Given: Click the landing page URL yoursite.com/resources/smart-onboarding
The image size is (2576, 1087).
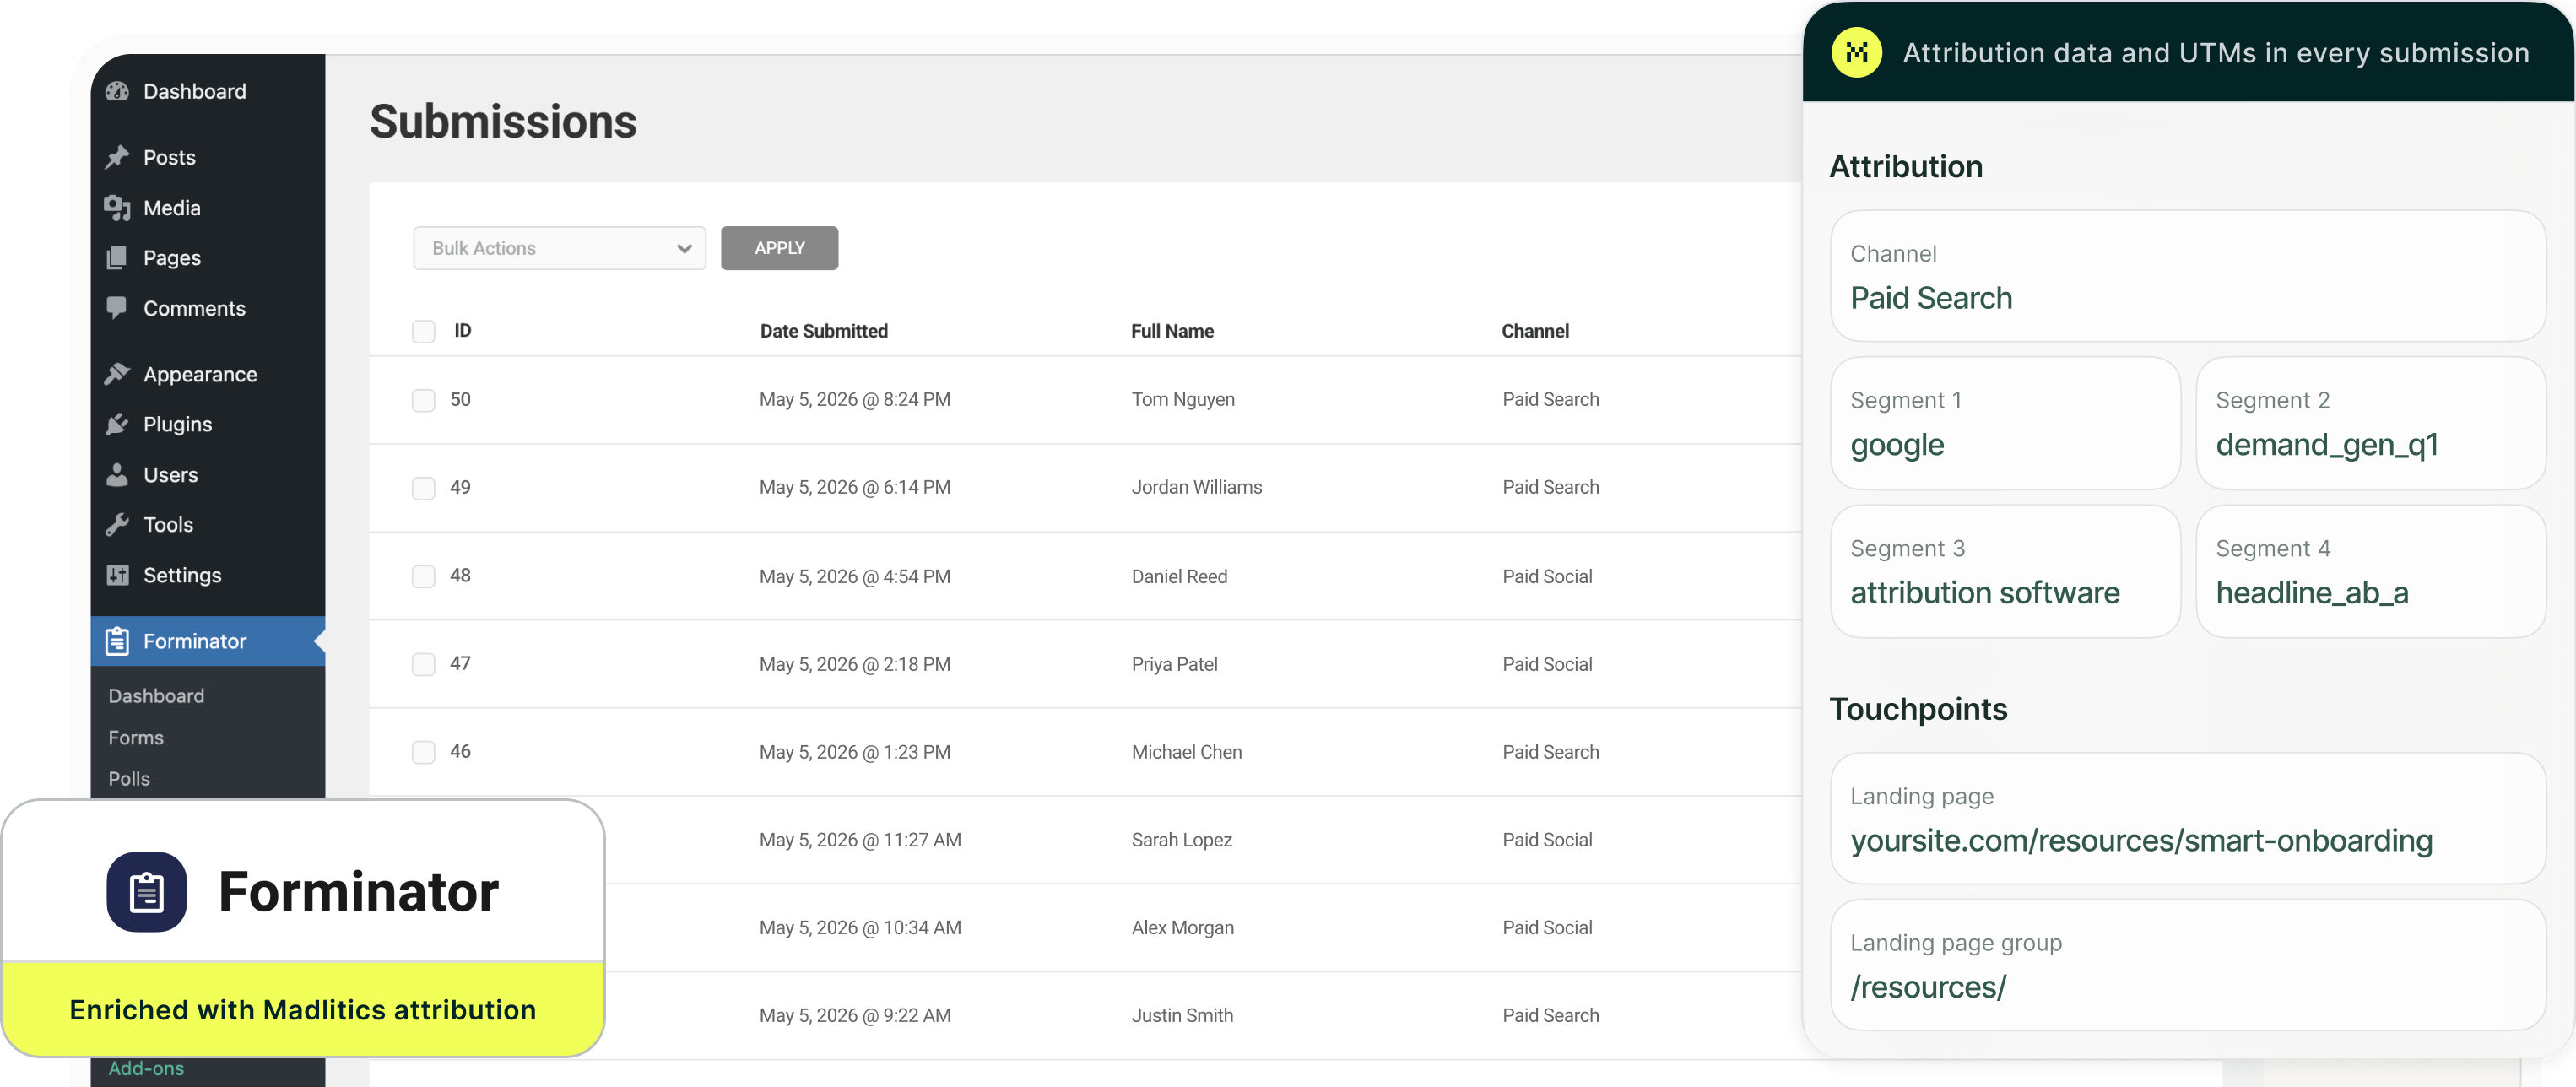Looking at the screenshot, I should pyautogui.click(x=2141, y=840).
